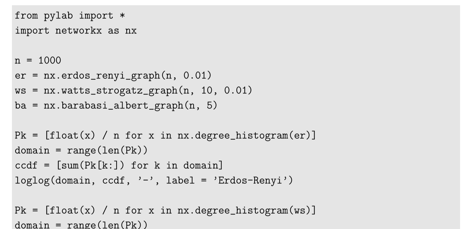This screenshot has height=229, width=468.
Task: Click the first 'domain = range(len(Pk))' line
Action: pos(81,151)
